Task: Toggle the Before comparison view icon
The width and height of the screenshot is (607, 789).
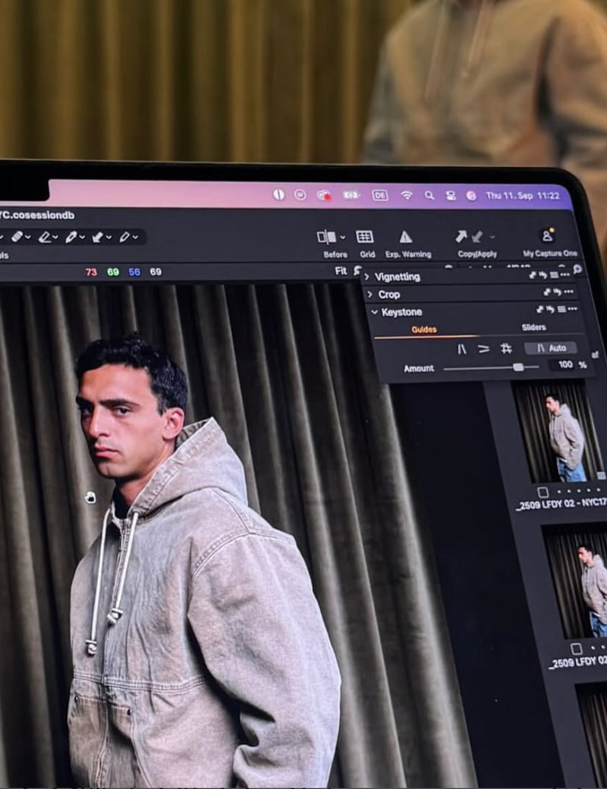Action: (326, 237)
